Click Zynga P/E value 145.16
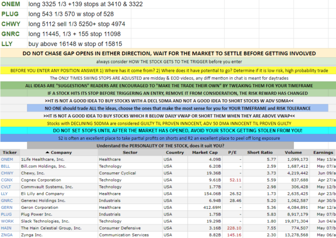Image resolution: width=336 pixels, height=238 pixels. [x=234, y=235]
